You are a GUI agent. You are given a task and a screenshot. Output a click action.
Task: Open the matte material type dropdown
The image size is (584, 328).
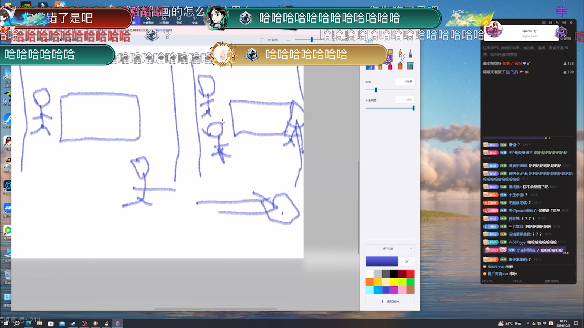[390, 249]
